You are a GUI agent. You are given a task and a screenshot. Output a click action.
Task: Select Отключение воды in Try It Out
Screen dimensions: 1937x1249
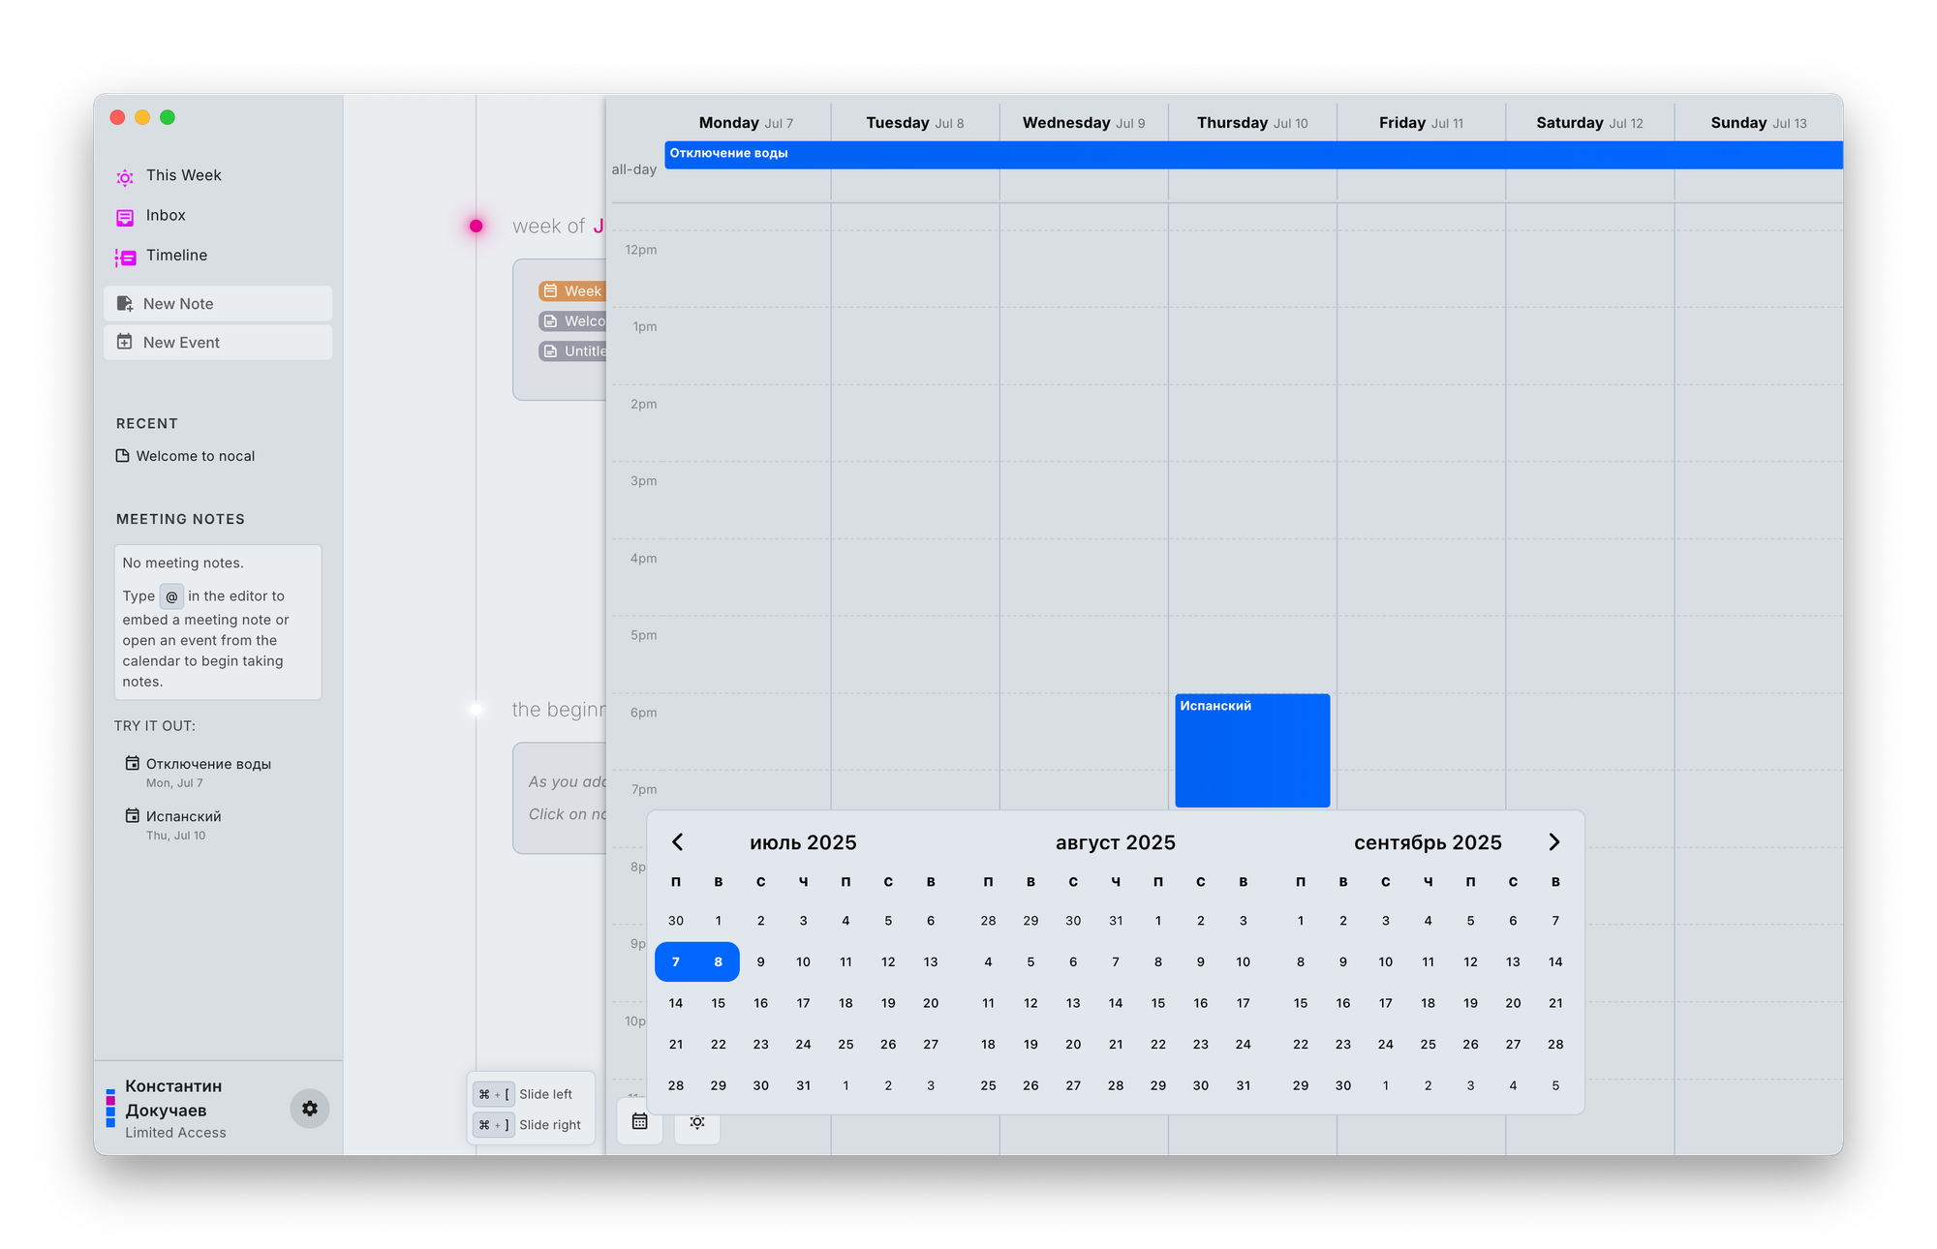pos(208,764)
